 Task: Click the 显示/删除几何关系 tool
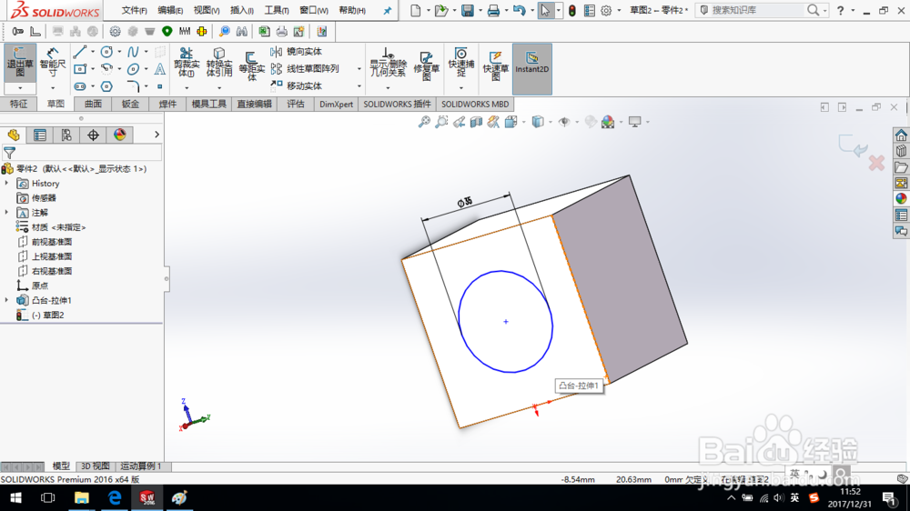point(389,63)
